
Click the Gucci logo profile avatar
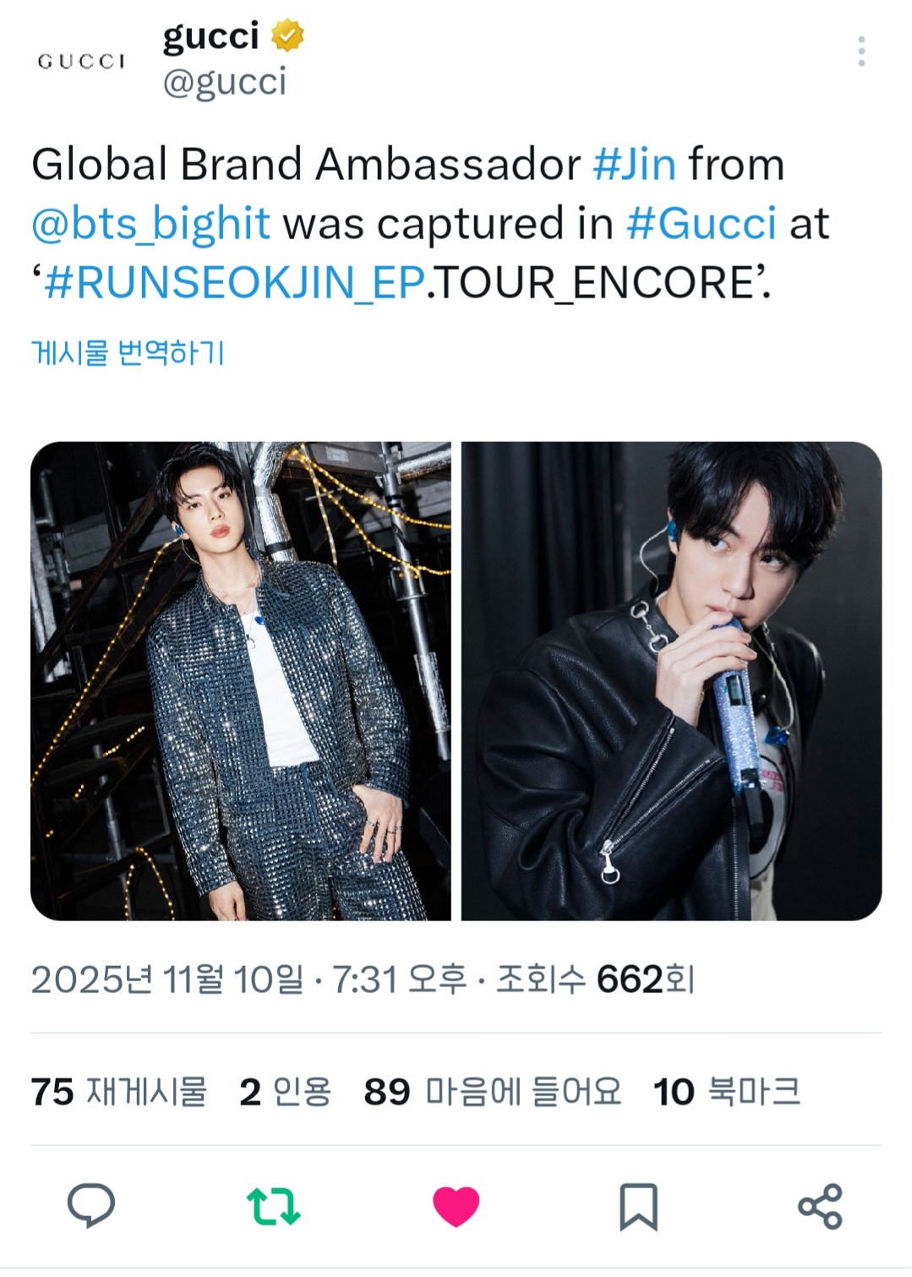(x=81, y=61)
